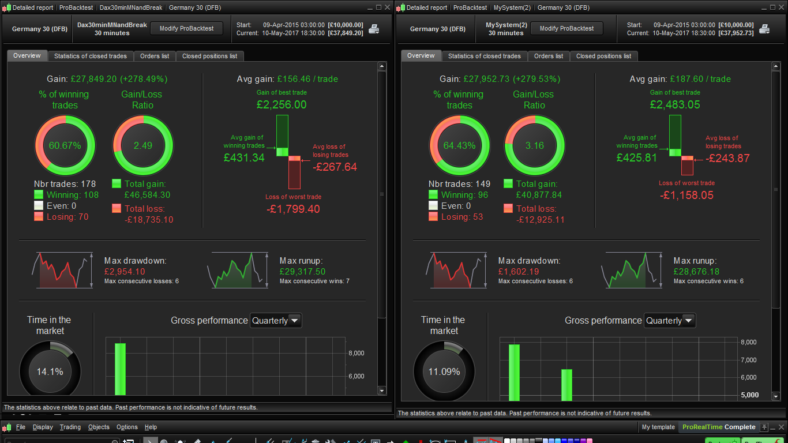
Task: Click the £2,483.05 best trade value
Action: tap(675, 105)
